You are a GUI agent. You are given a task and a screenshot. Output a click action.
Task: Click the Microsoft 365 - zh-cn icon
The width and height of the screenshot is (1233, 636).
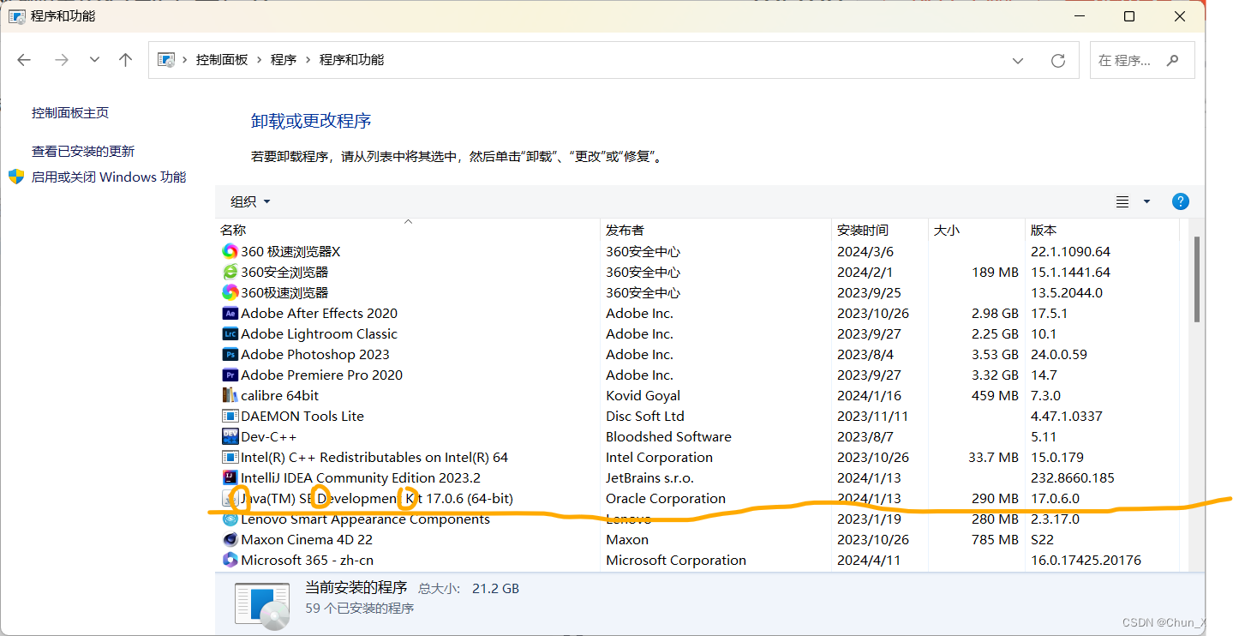point(230,561)
